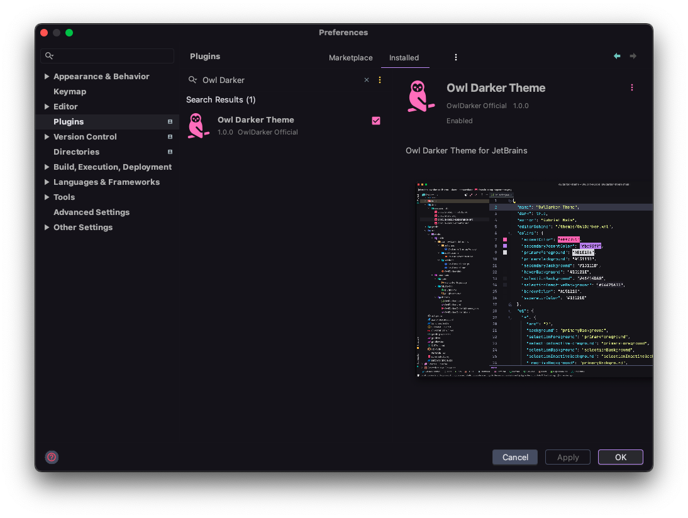
Task: Navigate forward with the right arrow
Action: 633,56
